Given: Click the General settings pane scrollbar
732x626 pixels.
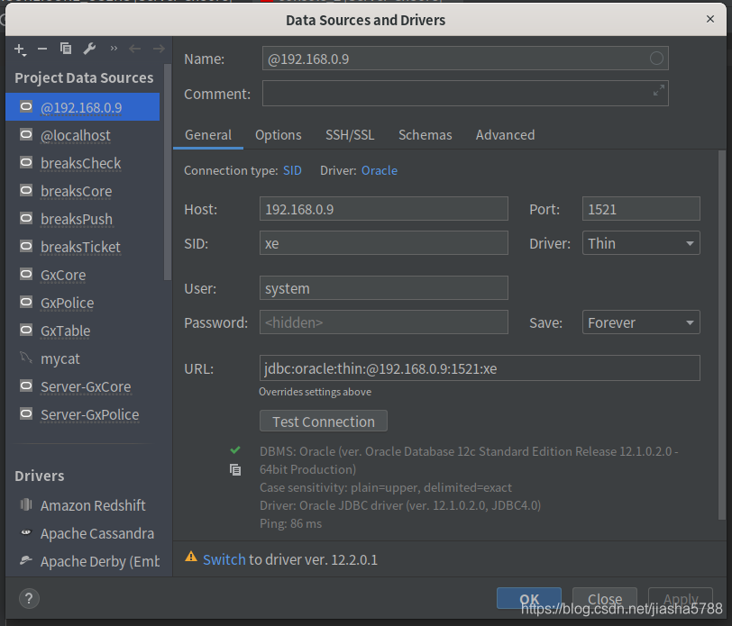Looking at the screenshot, I should click(722, 335).
